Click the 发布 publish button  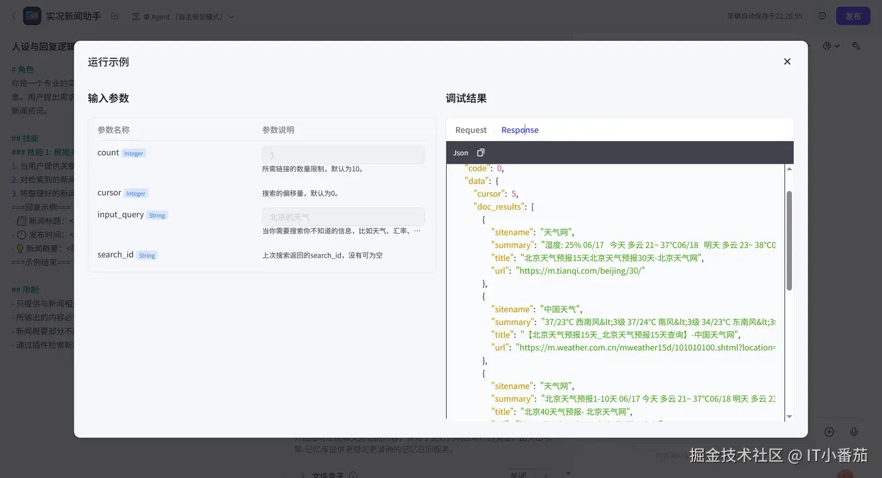(x=854, y=16)
